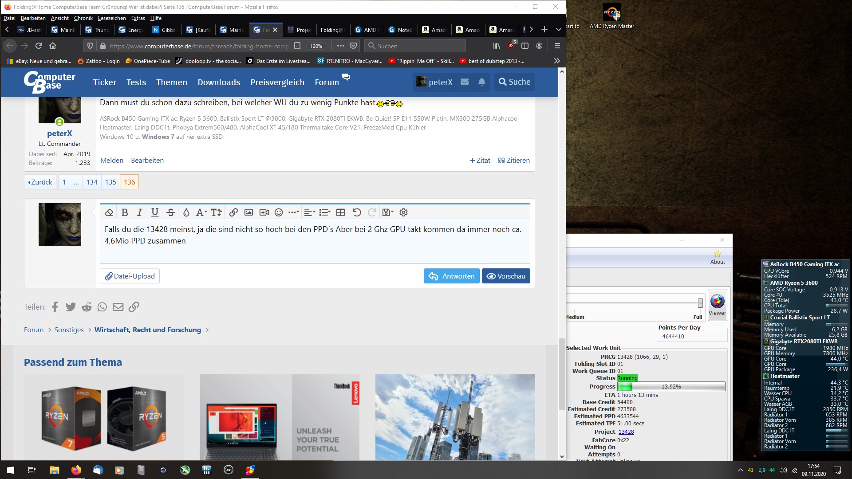Open project 13428 link in the client
The height and width of the screenshot is (479, 852).
[x=626, y=432]
